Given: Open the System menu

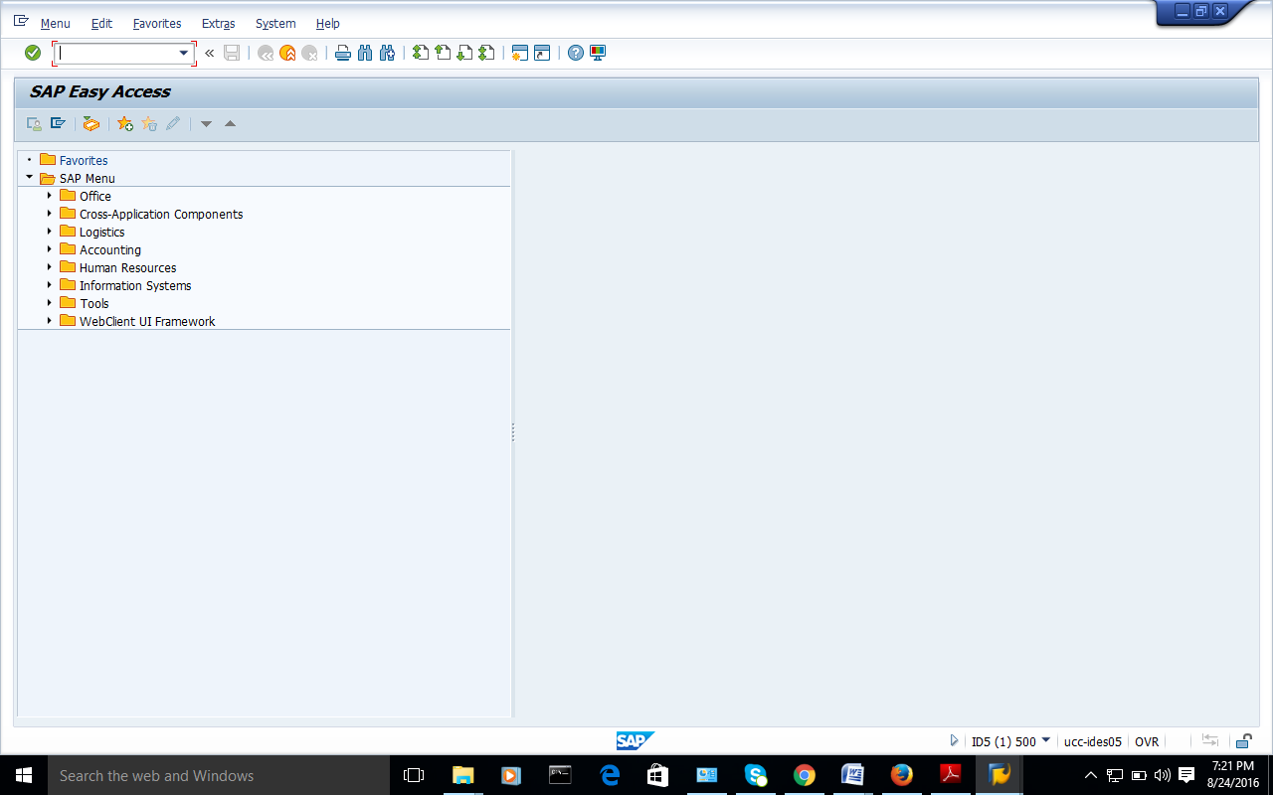Looking at the screenshot, I should click(275, 23).
